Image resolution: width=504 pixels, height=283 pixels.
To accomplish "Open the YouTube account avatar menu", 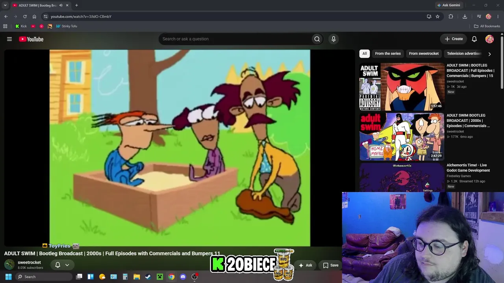I will pyautogui.click(x=489, y=39).
